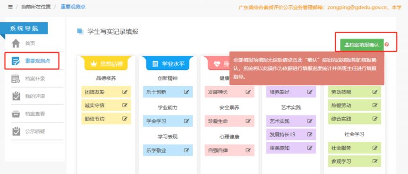Click the 社会服务 item label
This screenshot has height=174, width=408.
click(x=341, y=148)
